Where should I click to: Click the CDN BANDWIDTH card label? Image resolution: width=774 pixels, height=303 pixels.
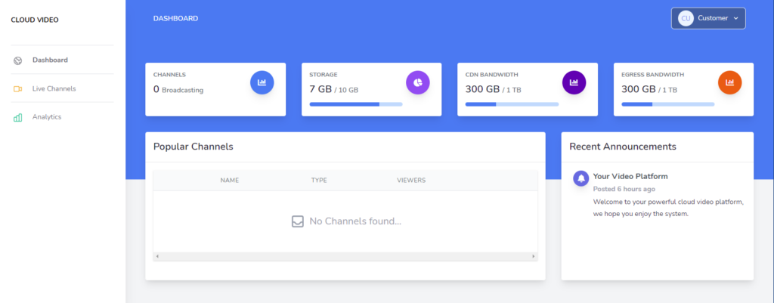(491, 75)
